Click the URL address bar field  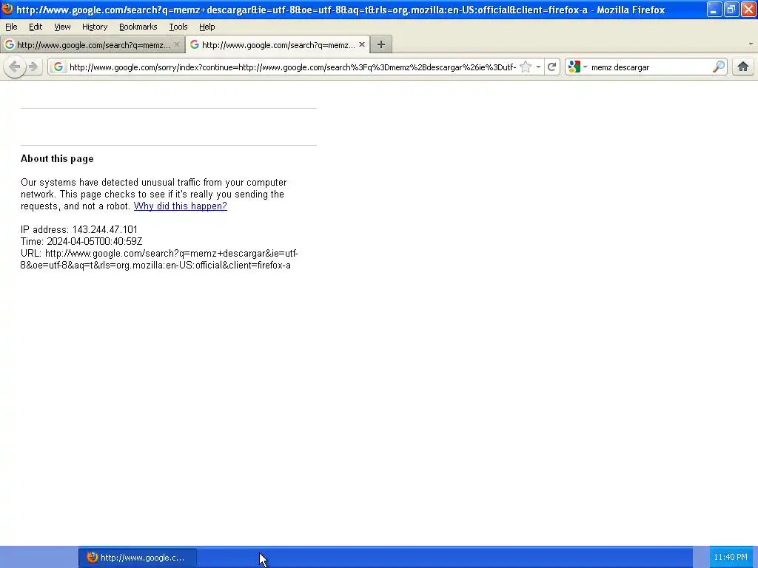[x=292, y=67]
